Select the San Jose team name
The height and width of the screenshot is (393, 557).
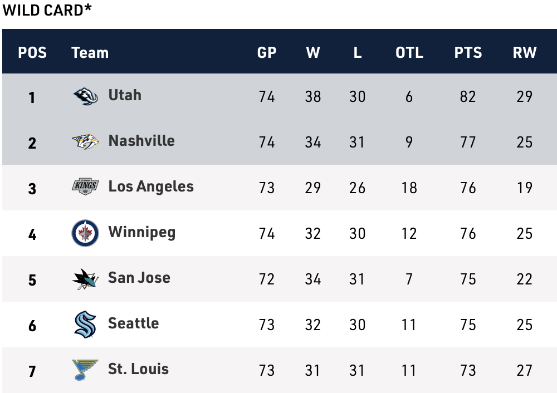(x=139, y=278)
